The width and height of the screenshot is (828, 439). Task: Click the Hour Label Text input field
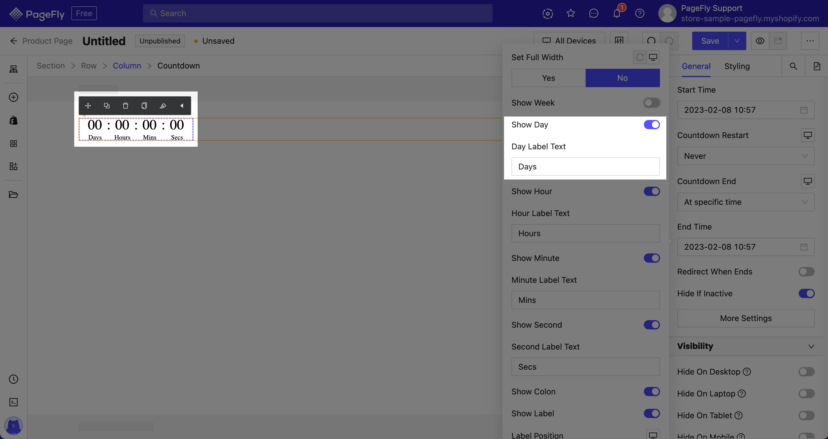(585, 233)
